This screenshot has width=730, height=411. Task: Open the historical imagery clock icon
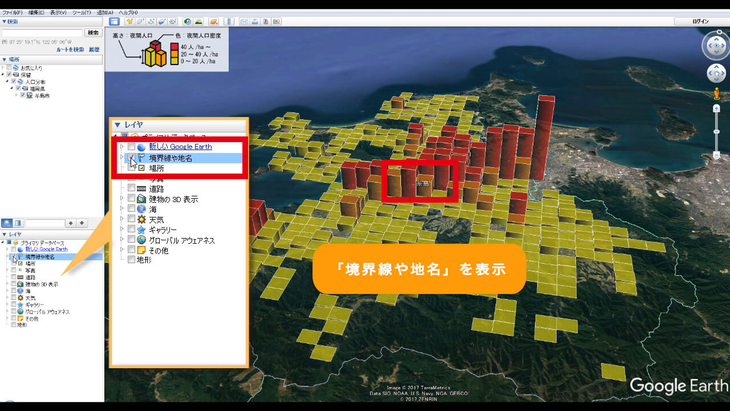coord(188,22)
